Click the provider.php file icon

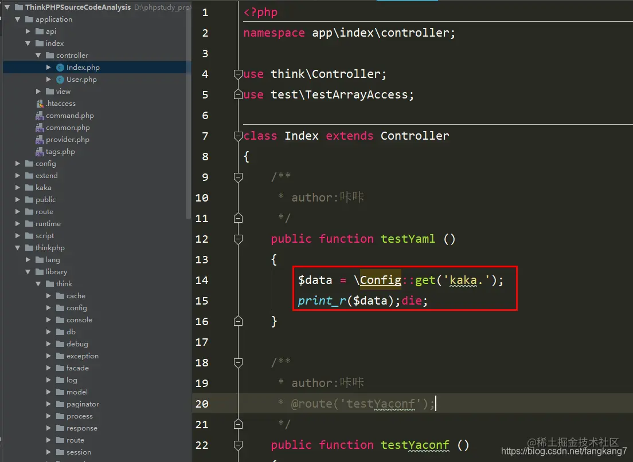(40, 140)
